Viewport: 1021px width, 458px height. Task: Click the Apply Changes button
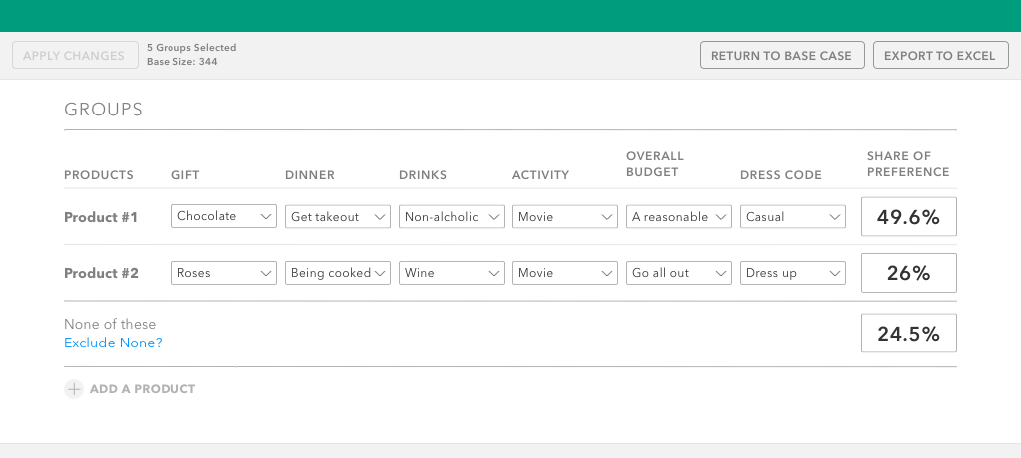point(74,56)
